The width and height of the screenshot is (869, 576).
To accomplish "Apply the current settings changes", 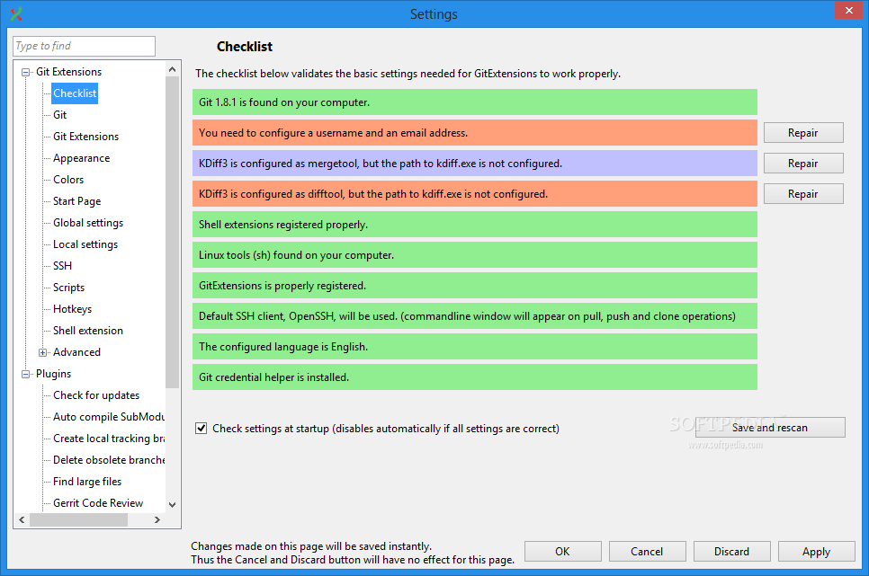I will click(x=816, y=551).
